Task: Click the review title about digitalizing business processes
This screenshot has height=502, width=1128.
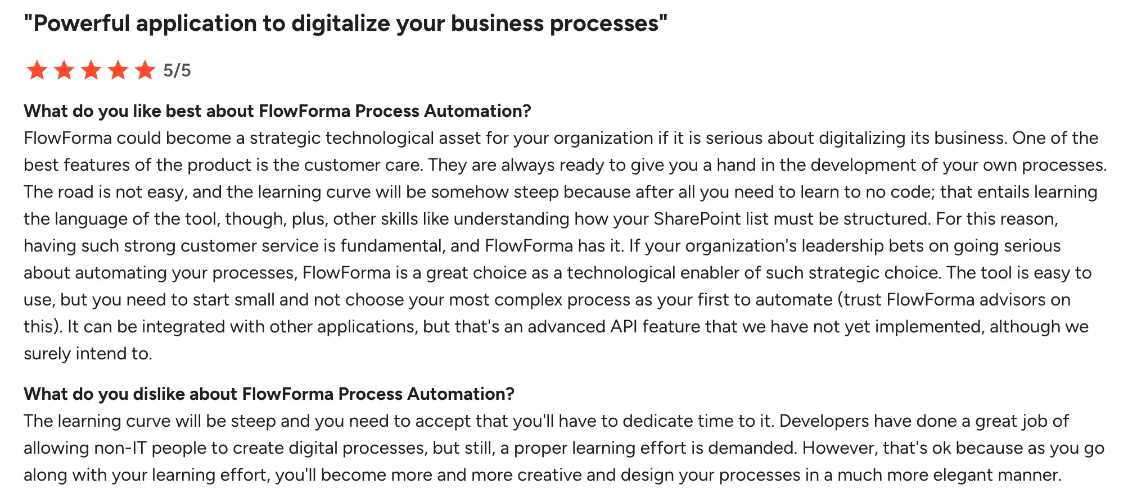Action: click(x=345, y=24)
